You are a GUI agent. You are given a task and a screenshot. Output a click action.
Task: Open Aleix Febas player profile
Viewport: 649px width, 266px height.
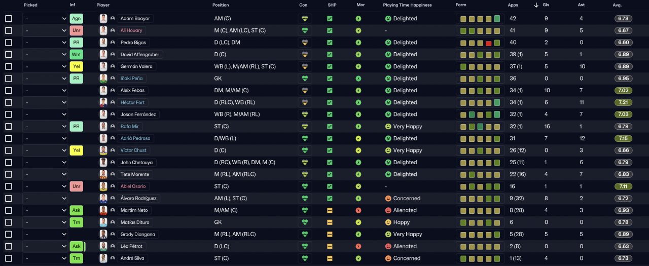[132, 90]
